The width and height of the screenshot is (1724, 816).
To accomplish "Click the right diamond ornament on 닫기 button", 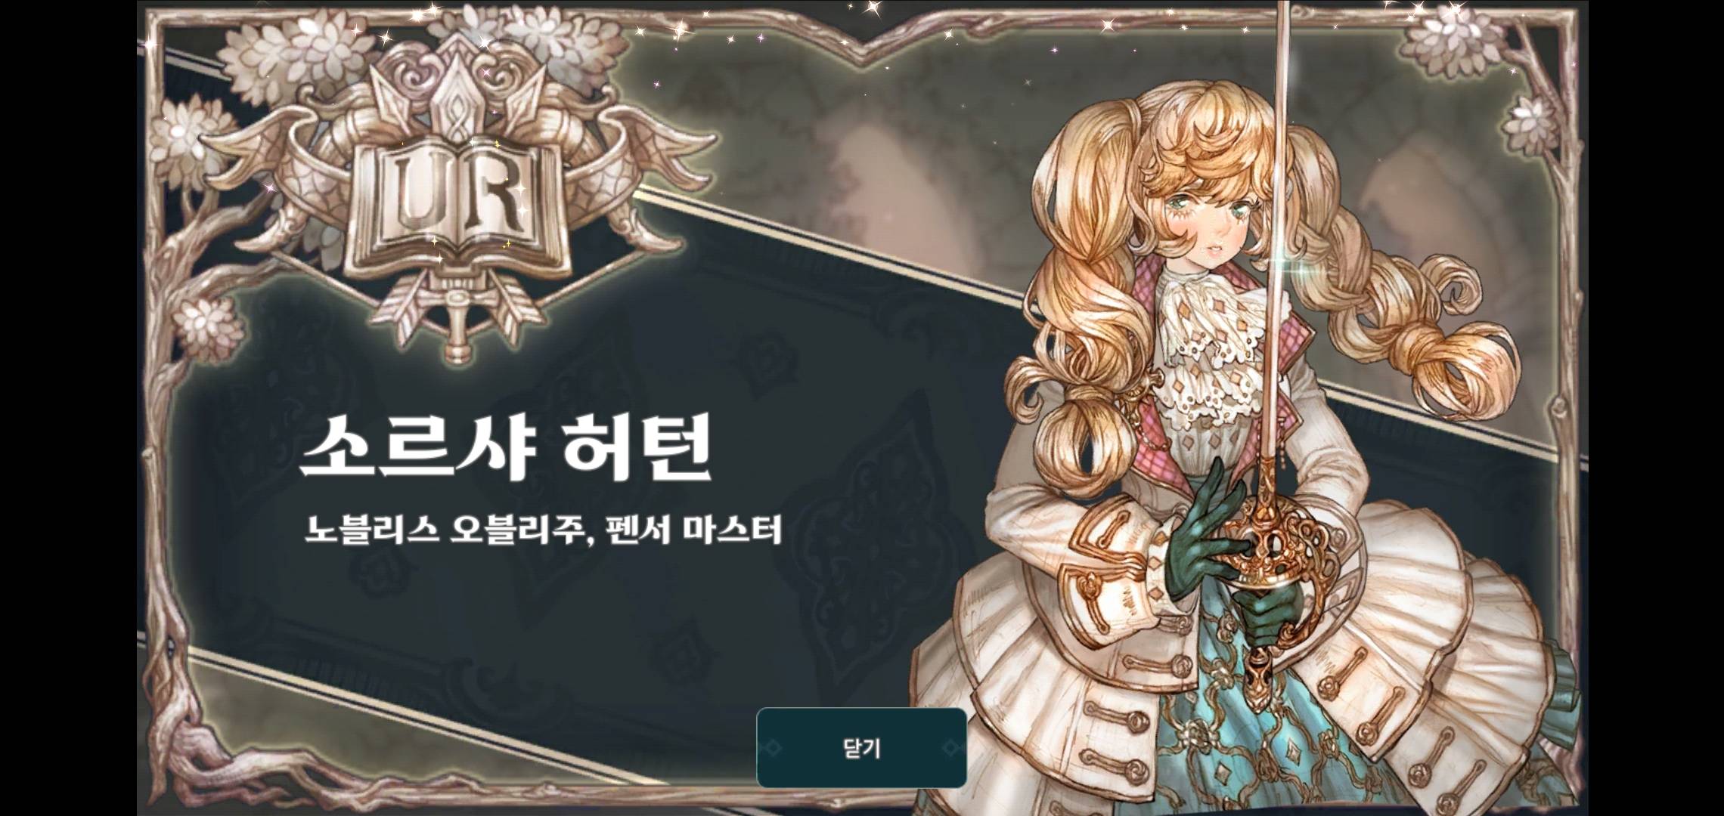I will click(x=950, y=748).
